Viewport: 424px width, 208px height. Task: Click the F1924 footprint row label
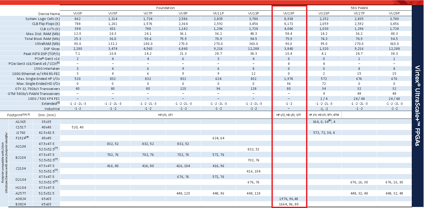click(22, 138)
